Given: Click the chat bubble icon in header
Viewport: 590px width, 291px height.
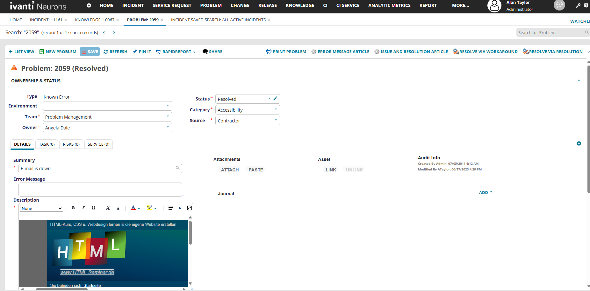Looking at the screenshot, I should pyautogui.click(x=559, y=5).
